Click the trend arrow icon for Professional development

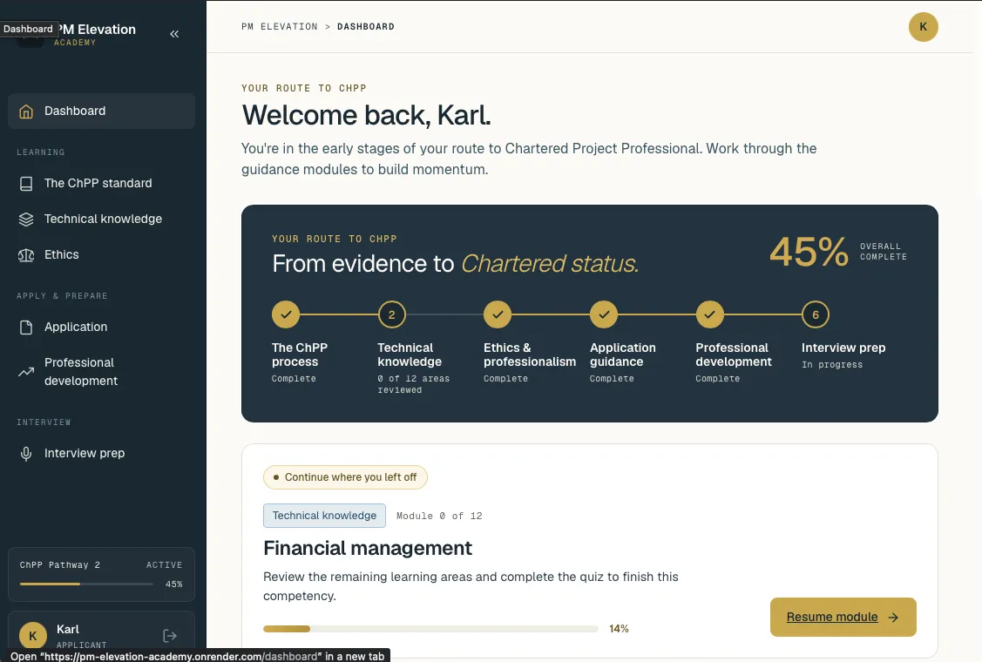(x=25, y=372)
